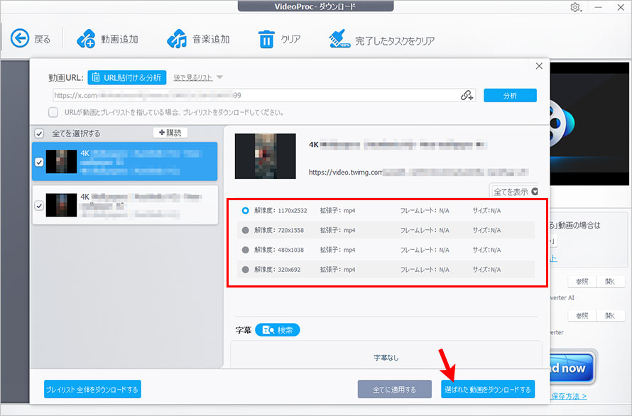Click the 音楽追加 label in the toolbar
Image resolution: width=632 pixels, height=416 pixels.
click(x=211, y=39)
